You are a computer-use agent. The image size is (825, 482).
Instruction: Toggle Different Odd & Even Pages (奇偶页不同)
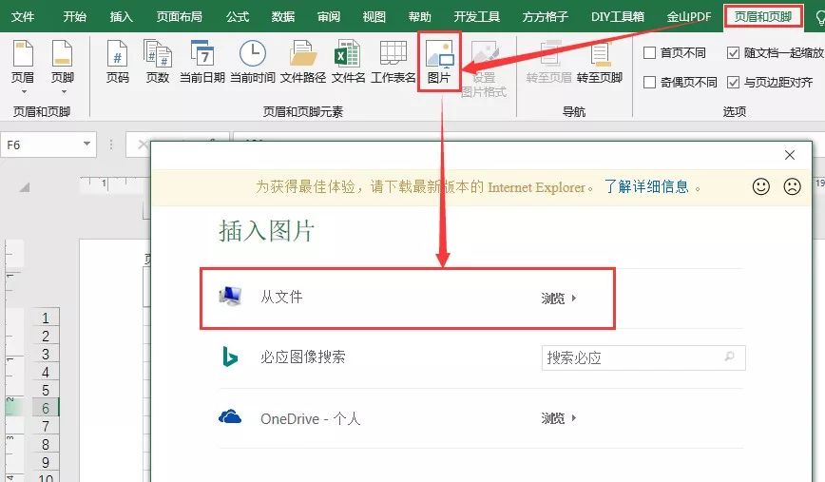(x=650, y=83)
